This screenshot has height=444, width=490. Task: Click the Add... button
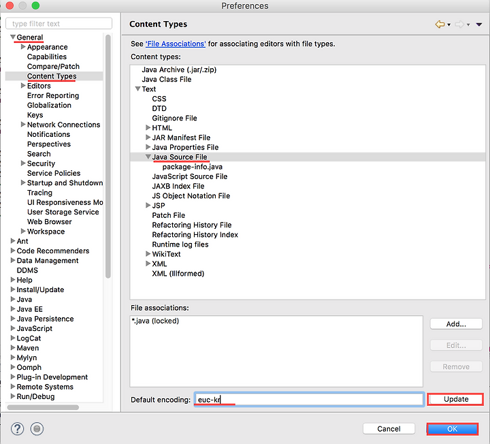(456, 324)
